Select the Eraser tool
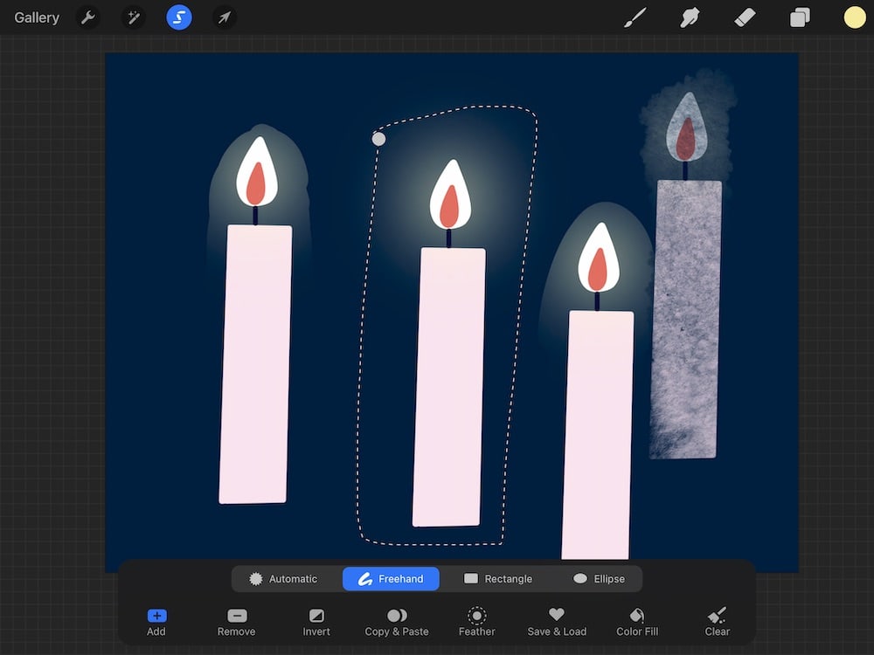This screenshot has height=655, width=874. tap(744, 17)
